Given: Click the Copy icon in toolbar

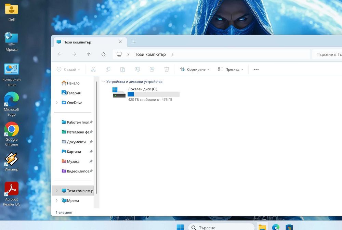Looking at the screenshot, I should click(x=108, y=69).
